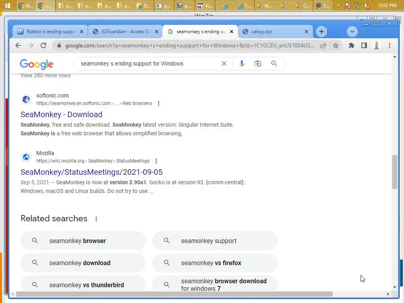This screenshot has height=303, width=404.
Task: Open the Extensions puzzle icon
Action: coord(351,46)
